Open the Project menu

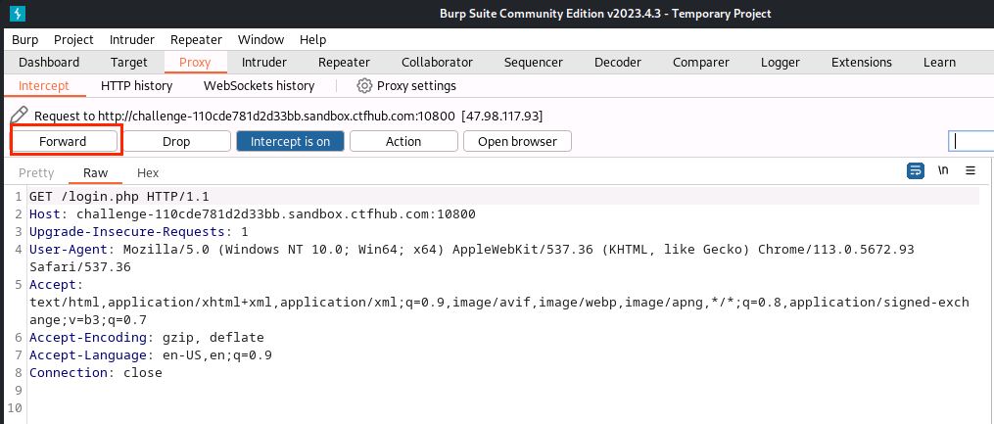pos(73,39)
